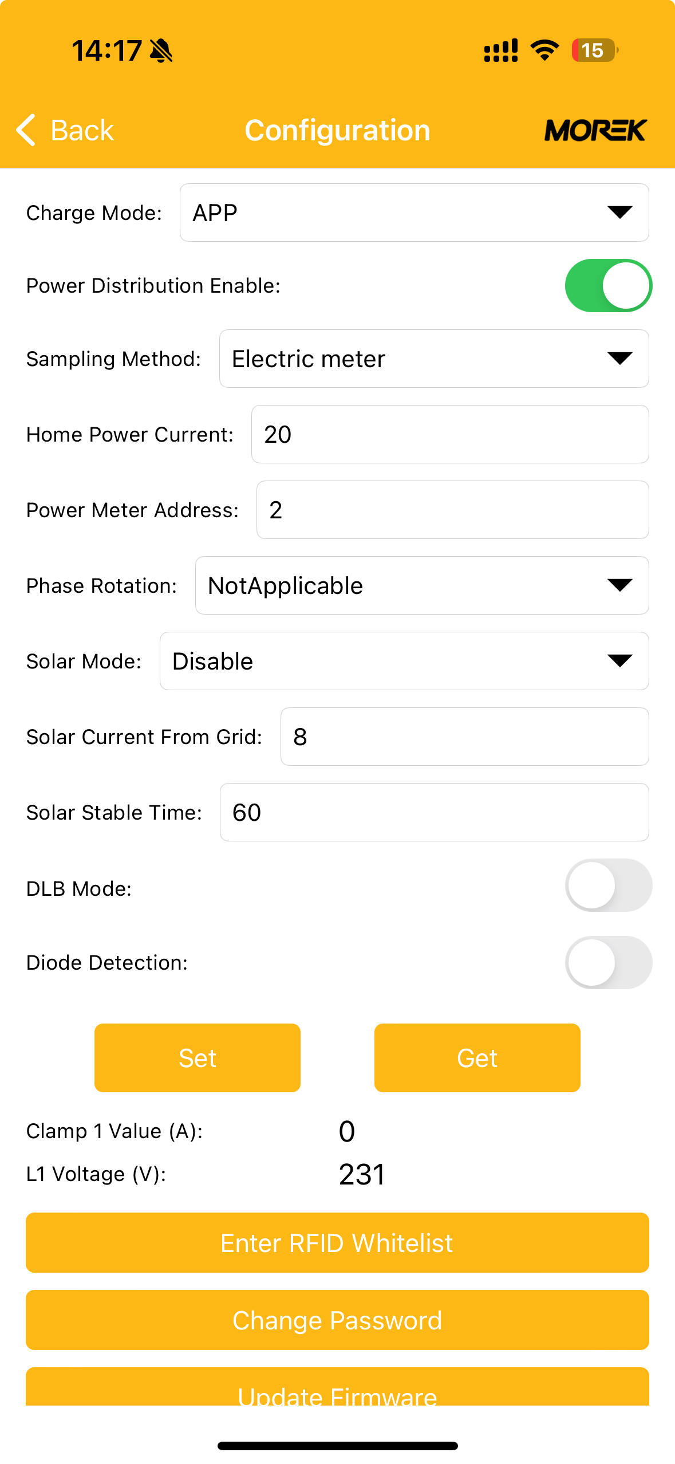The height and width of the screenshot is (1464, 675).
Task: Open the Phase Rotation dropdown
Action: tap(421, 585)
